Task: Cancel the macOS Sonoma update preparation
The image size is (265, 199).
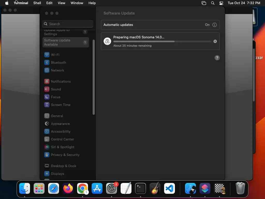Action: (215, 41)
